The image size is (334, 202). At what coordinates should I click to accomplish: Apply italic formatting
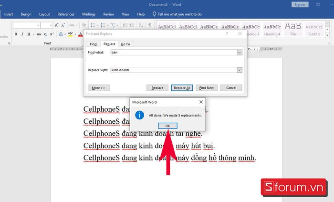point(22,34)
